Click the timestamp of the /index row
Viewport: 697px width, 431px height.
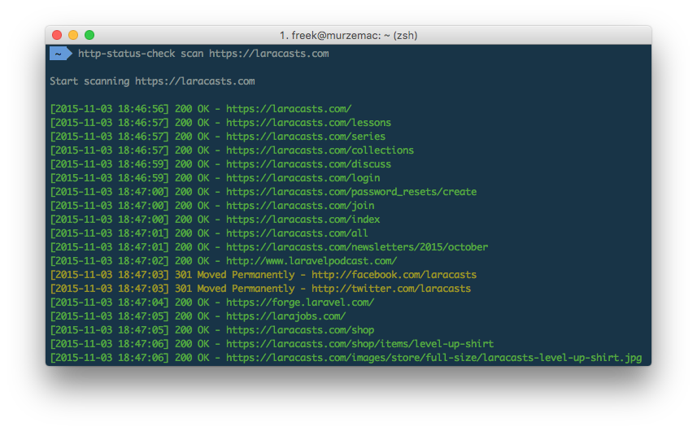(x=109, y=219)
